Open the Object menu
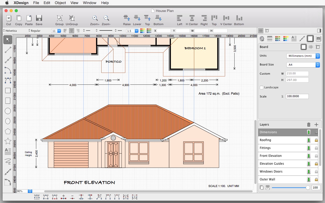Image resolution: width=325 pixels, height=203 pixels. tap(60, 3)
